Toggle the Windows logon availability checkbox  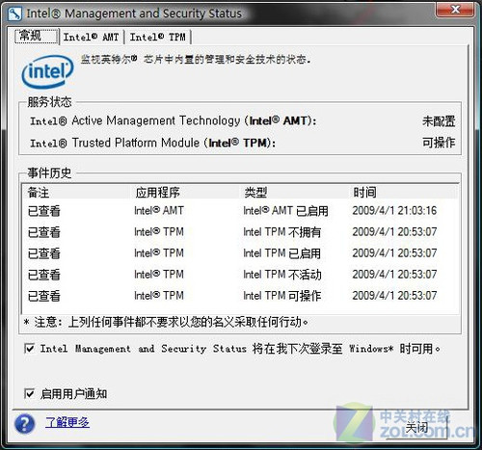(x=29, y=348)
